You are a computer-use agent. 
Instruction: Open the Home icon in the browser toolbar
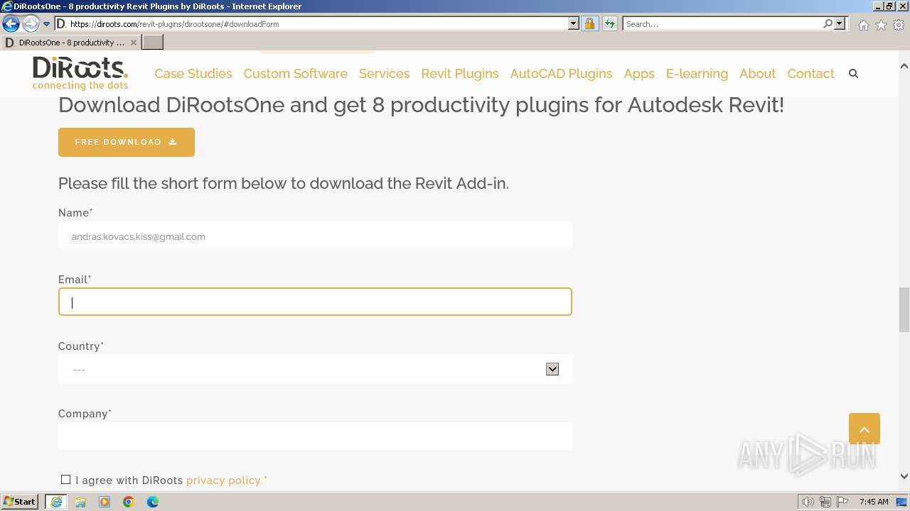coord(863,25)
